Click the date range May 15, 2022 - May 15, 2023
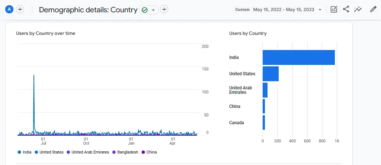Image resolution: width=381 pixels, height=165 pixels. click(284, 10)
